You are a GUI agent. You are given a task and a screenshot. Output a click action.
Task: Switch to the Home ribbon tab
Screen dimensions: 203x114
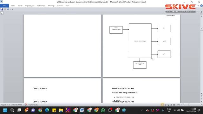coord(13,6)
